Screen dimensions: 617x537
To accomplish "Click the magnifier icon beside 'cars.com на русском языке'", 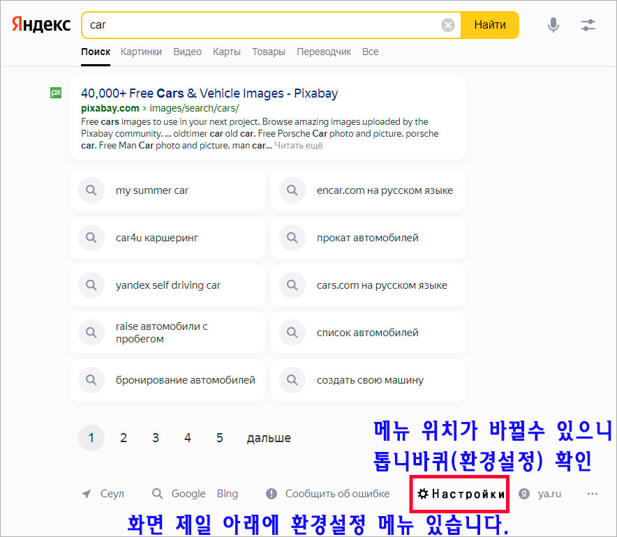I will (x=292, y=285).
